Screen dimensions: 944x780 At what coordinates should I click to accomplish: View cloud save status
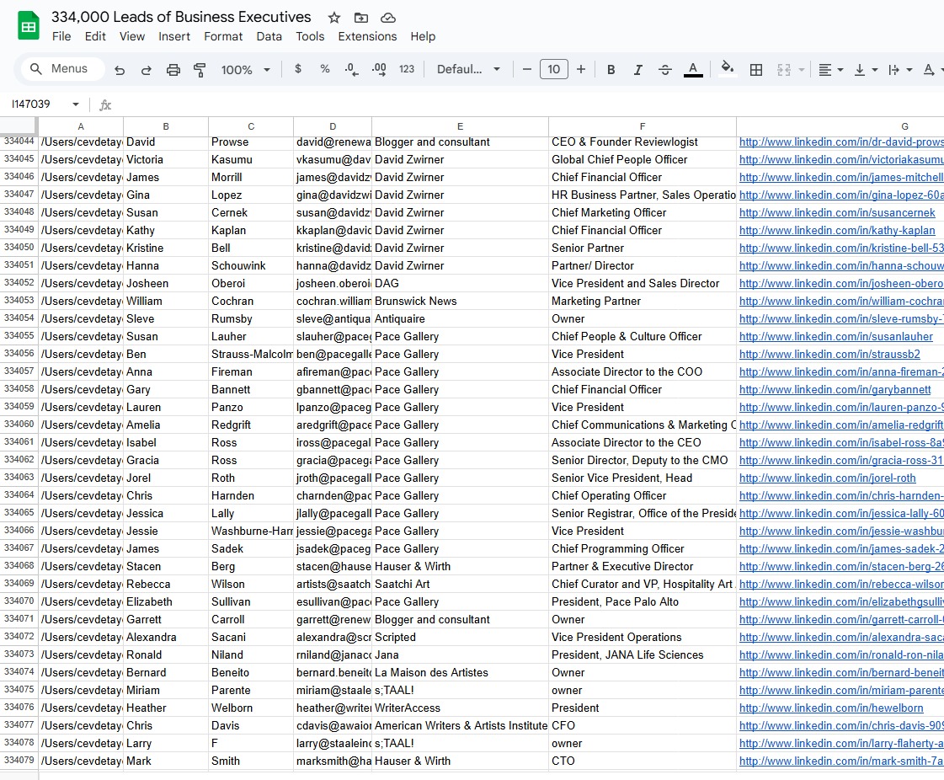(388, 18)
